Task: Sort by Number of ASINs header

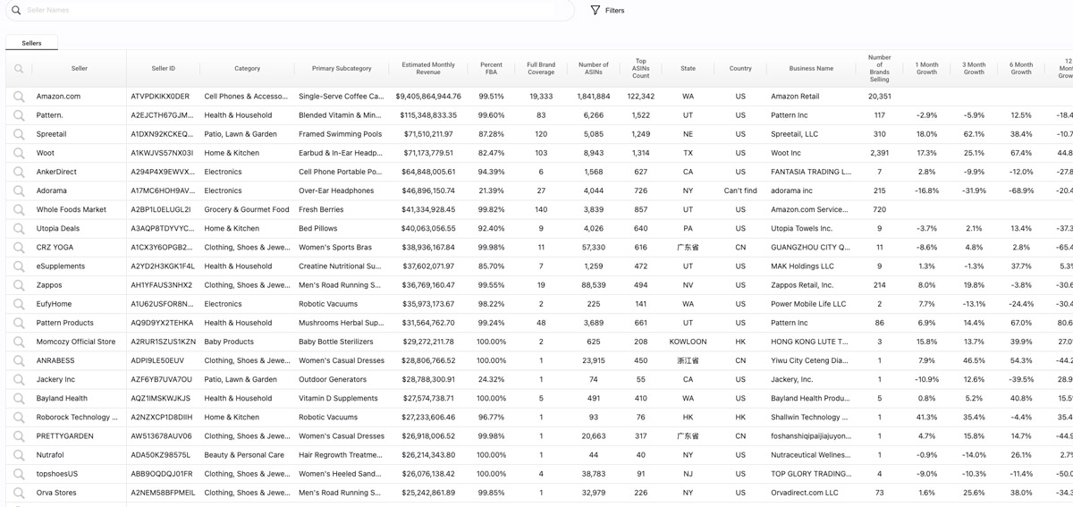Action: coord(594,69)
